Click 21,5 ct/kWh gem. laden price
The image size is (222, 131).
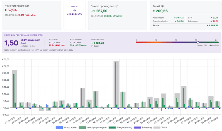(57, 45)
